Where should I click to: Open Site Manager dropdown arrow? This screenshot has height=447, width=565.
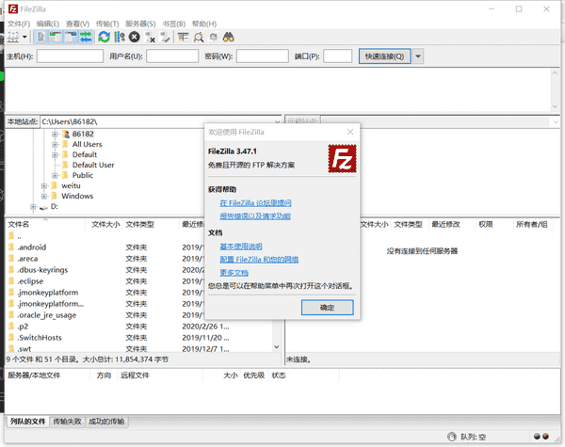pyautogui.click(x=24, y=37)
